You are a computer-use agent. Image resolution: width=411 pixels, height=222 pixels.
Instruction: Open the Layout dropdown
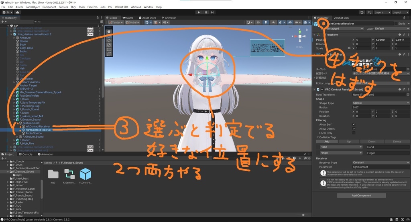click(x=400, y=12)
